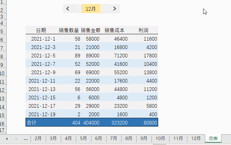
Task: Select total cost cell 323200
Action: (x=119, y=123)
